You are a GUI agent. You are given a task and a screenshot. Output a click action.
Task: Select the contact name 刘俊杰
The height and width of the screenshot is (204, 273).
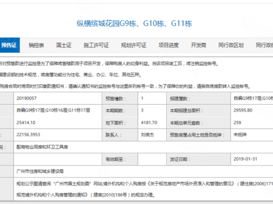[x=148, y=134]
